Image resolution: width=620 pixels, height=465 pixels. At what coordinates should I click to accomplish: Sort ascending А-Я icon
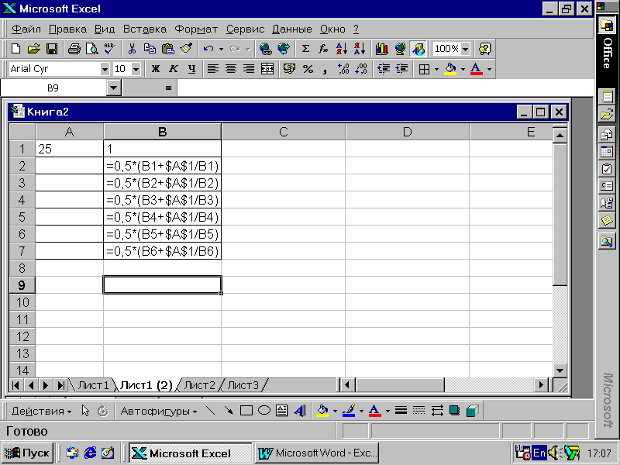pyautogui.click(x=341, y=49)
